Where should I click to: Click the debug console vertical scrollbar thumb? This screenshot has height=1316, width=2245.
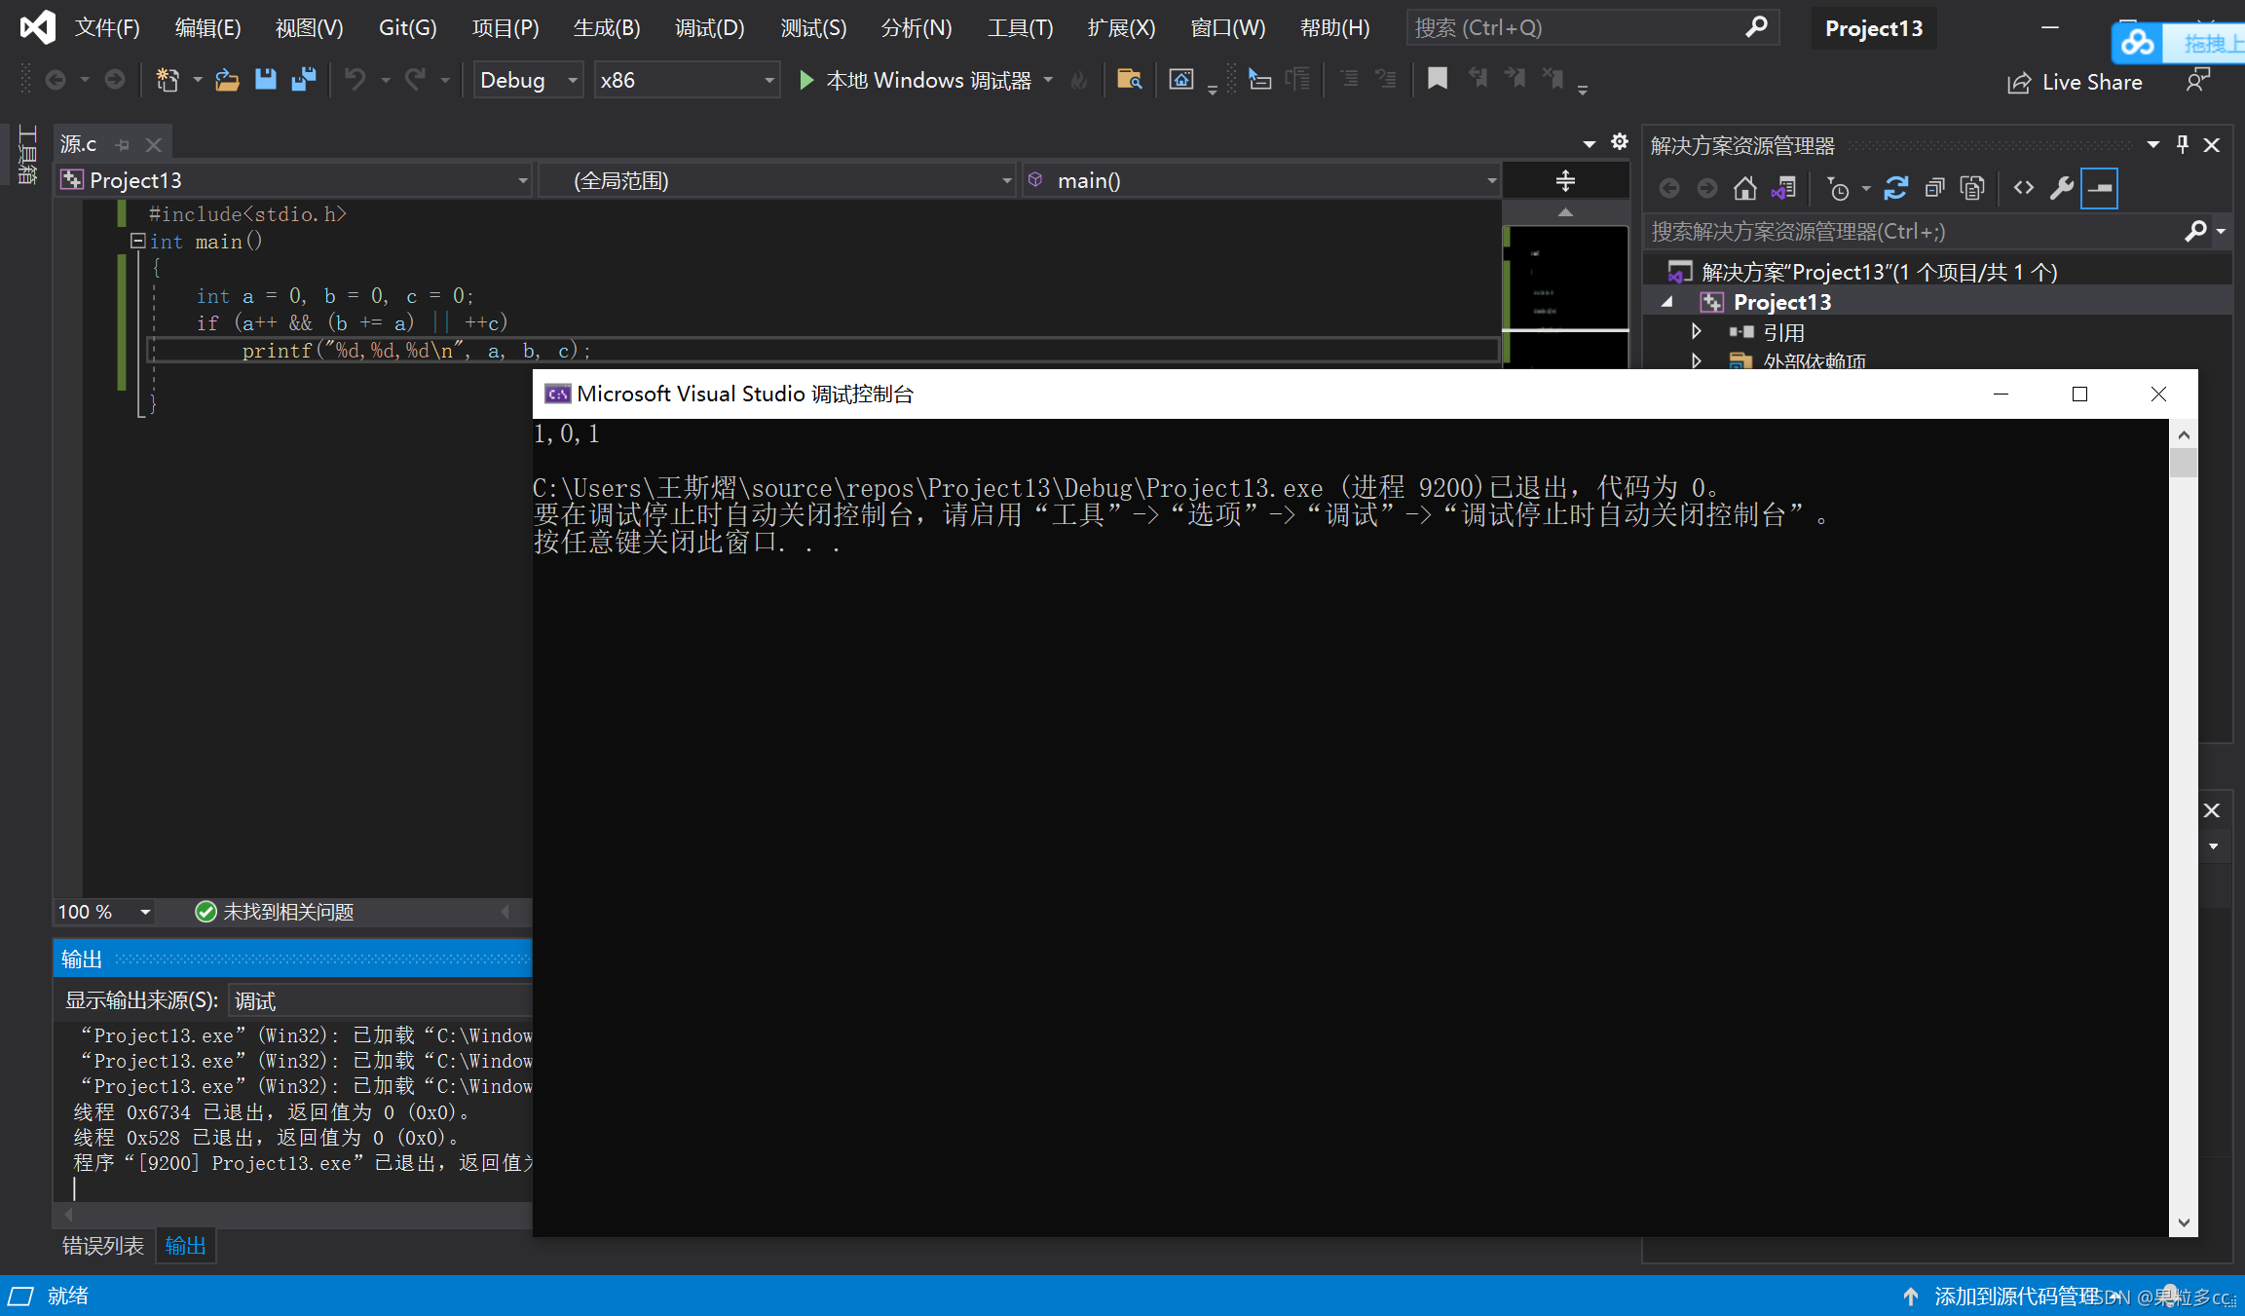2184,462
